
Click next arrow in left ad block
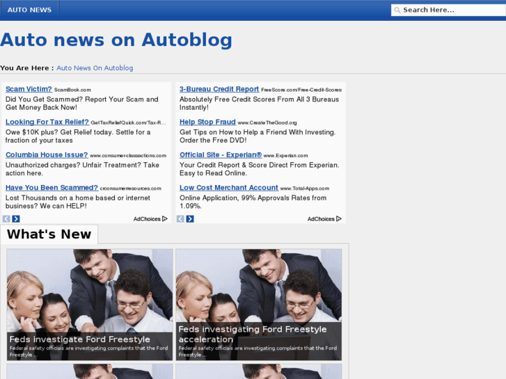[x=16, y=219]
